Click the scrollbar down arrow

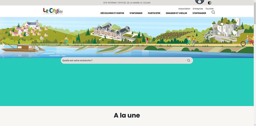pos(255,125)
